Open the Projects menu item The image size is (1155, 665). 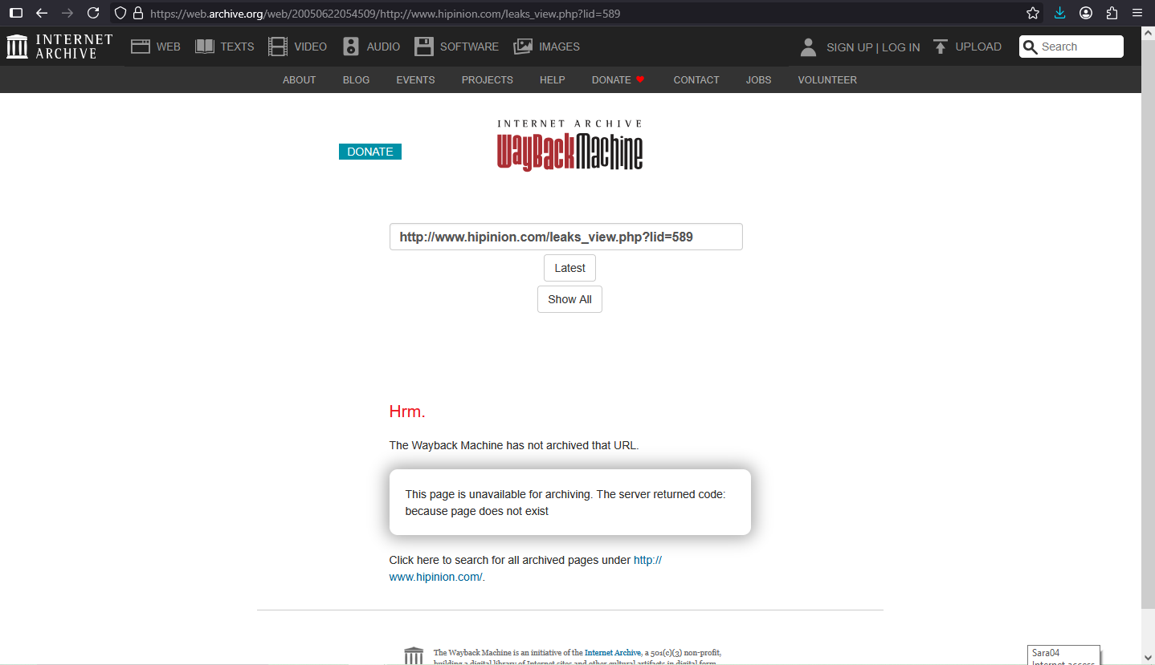[x=487, y=80]
